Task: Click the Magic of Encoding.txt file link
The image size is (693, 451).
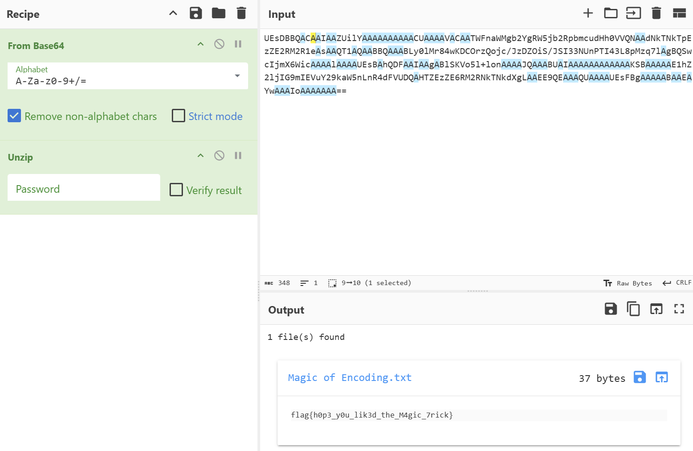Action: coord(349,378)
